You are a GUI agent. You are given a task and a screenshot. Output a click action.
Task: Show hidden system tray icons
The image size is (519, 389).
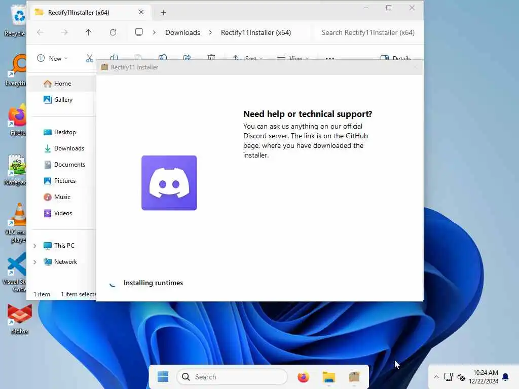436,377
